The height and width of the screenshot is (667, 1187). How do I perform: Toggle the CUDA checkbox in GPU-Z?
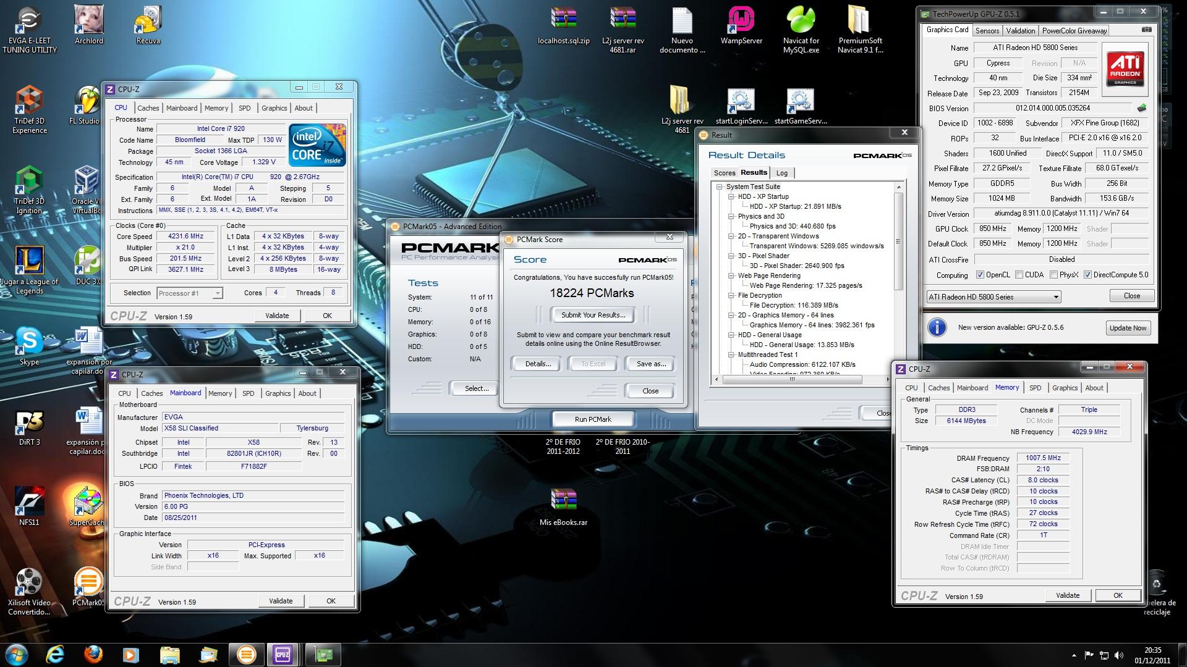coord(1019,275)
